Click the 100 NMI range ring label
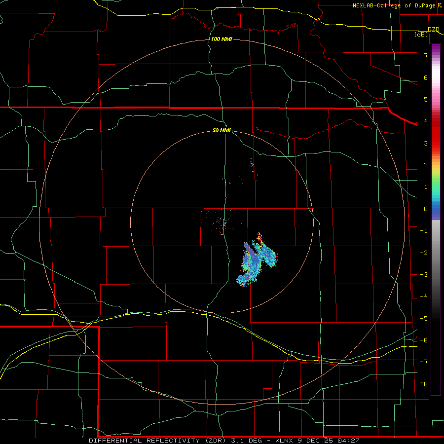Screen dimensions: 444x444 point(222,39)
